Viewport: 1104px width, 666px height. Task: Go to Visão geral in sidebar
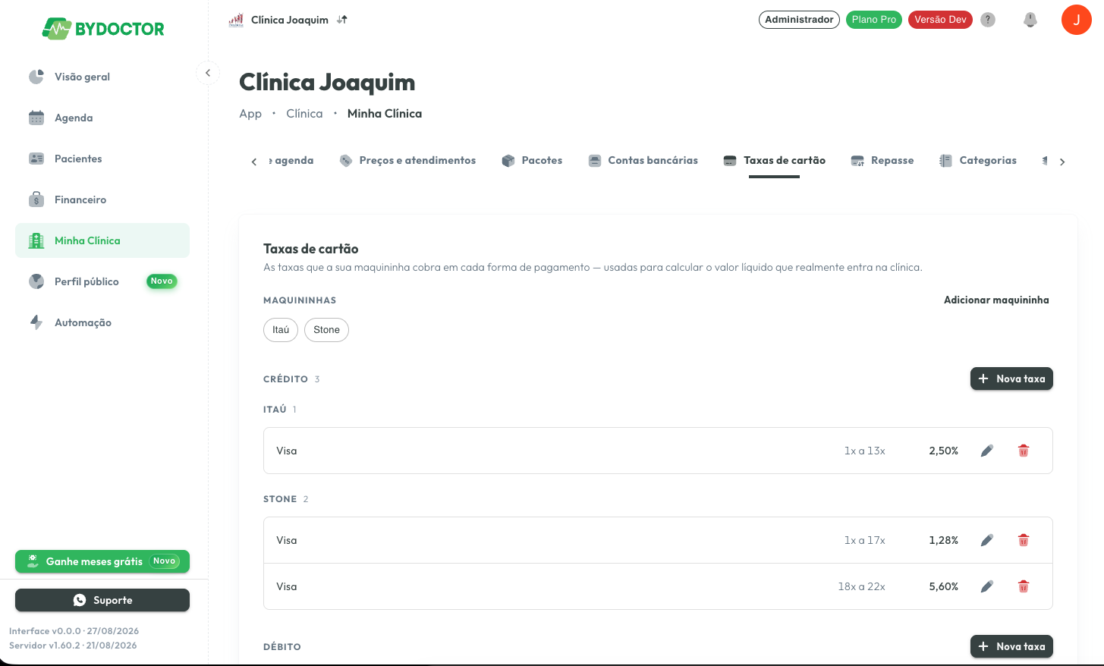tap(102, 77)
